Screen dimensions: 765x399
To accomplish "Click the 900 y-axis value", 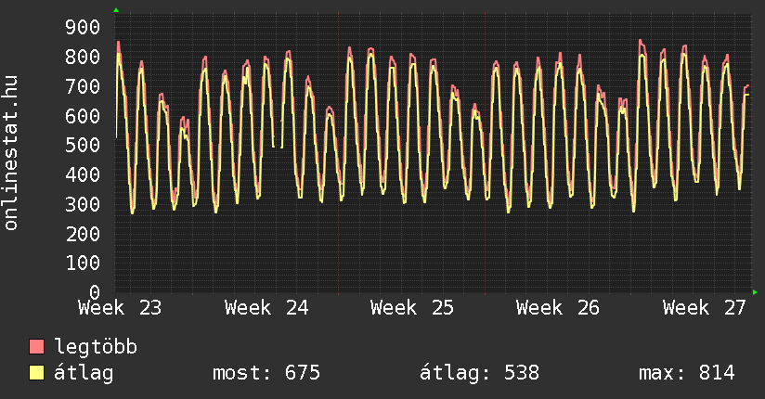I will point(83,27).
